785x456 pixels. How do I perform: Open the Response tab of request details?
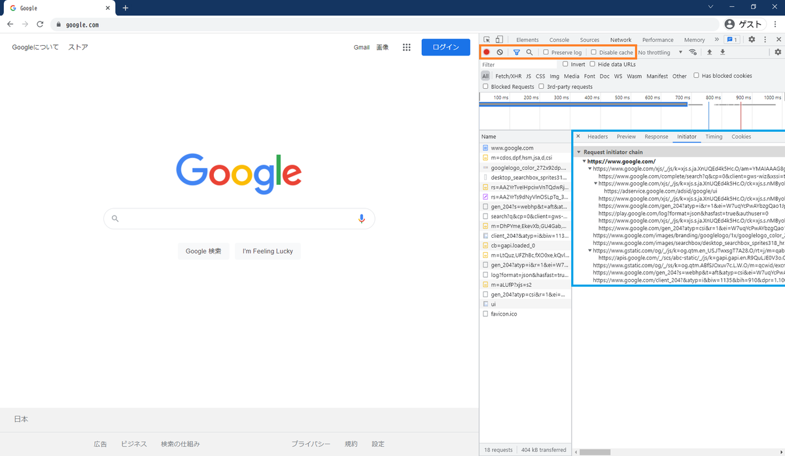coord(656,137)
